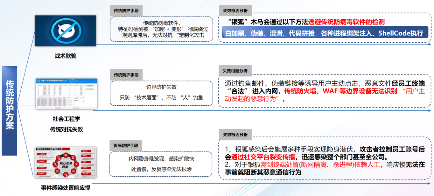
Task: Click the middle row 传统防护手段 label
Action: (x=126, y=75)
